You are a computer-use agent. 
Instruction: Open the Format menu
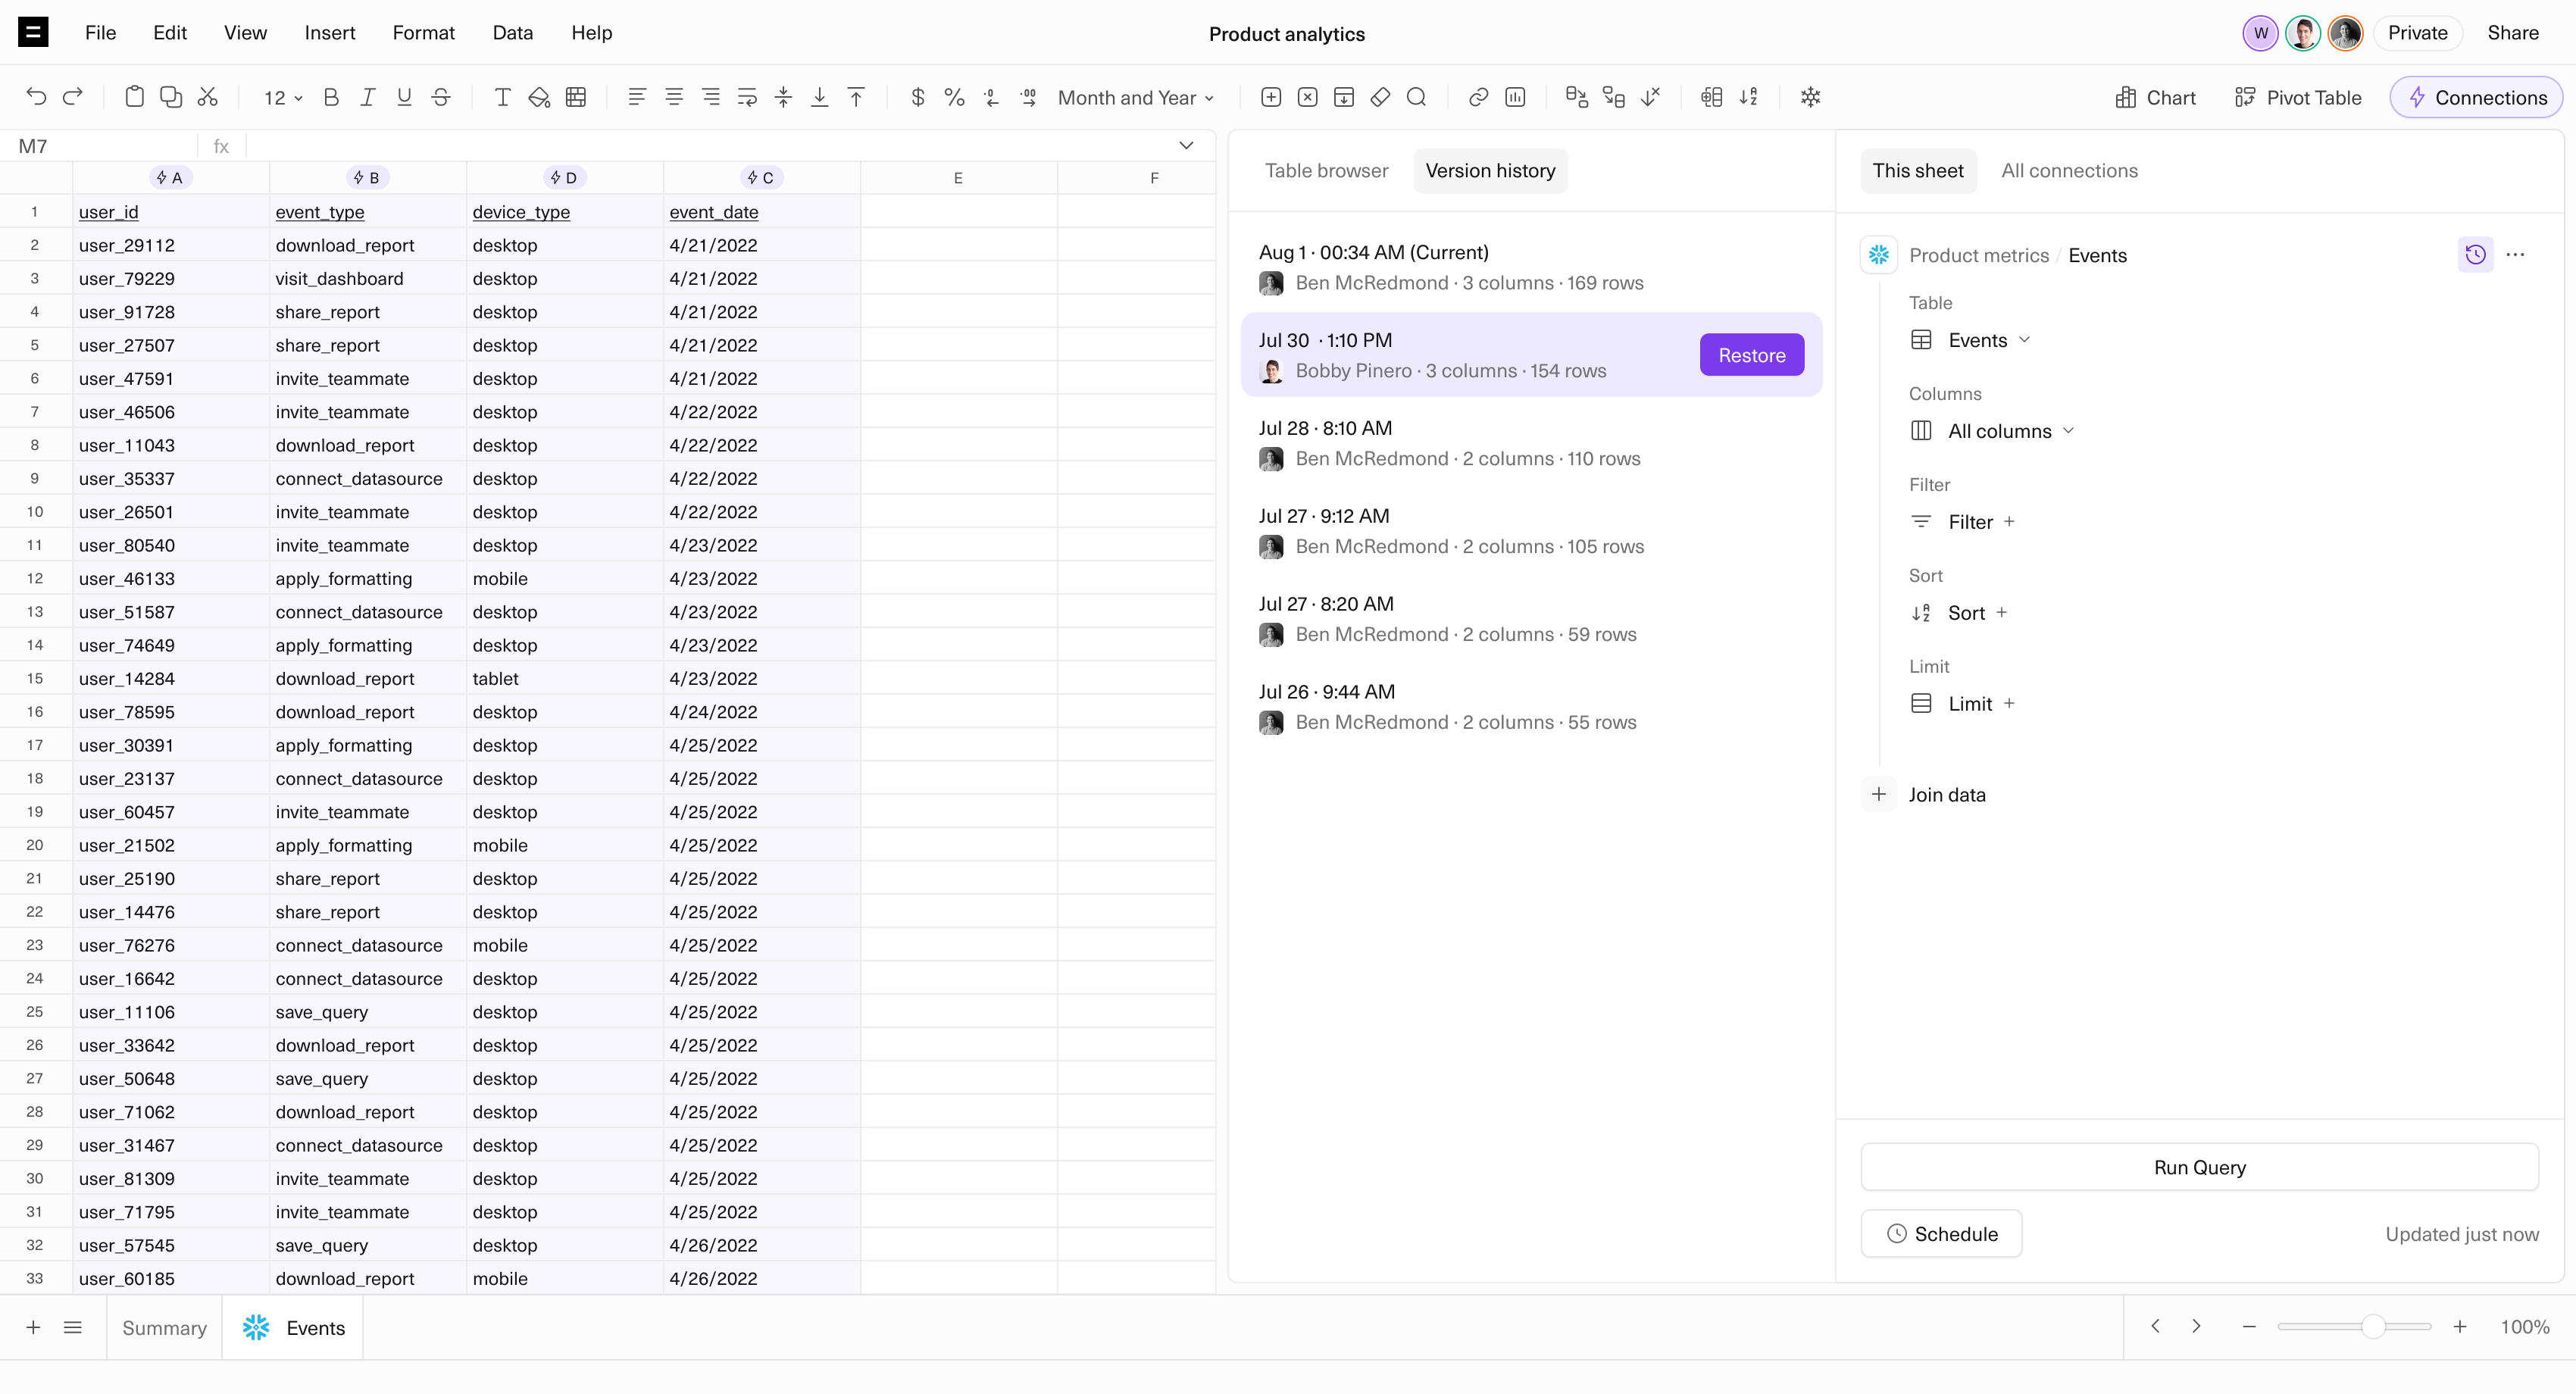tap(423, 33)
